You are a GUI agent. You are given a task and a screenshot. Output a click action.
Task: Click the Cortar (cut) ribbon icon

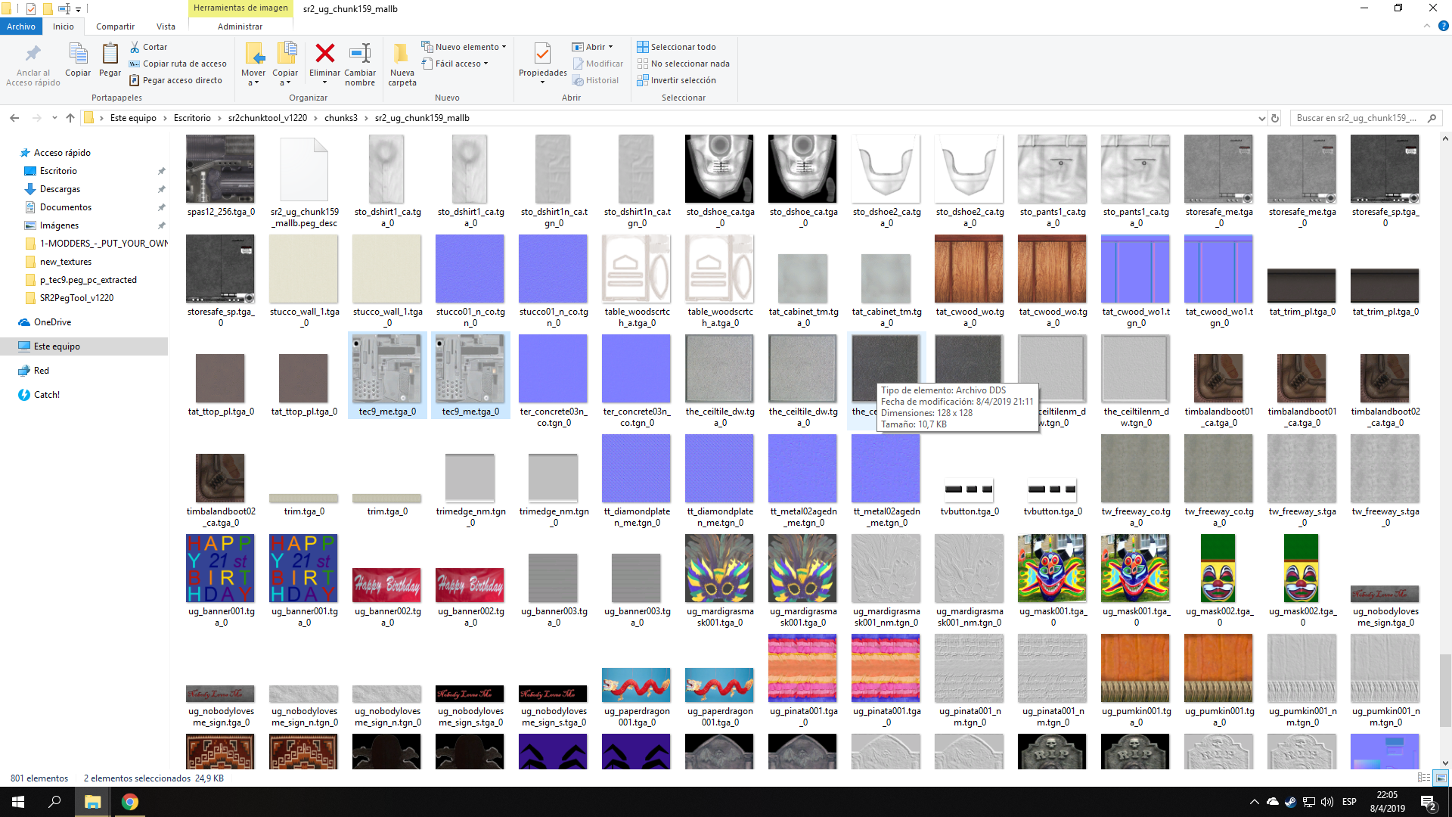pyautogui.click(x=135, y=47)
